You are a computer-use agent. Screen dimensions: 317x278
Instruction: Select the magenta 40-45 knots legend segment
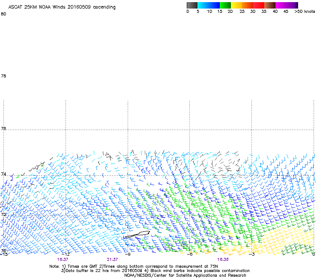tap(281, 5)
